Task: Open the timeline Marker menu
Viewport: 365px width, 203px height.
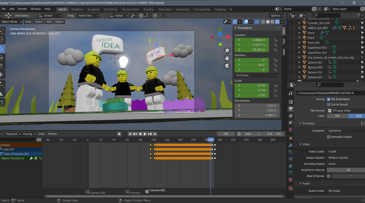Action: click(53, 134)
